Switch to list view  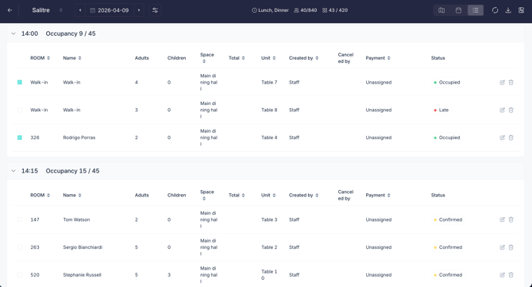(x=476, y=10)
